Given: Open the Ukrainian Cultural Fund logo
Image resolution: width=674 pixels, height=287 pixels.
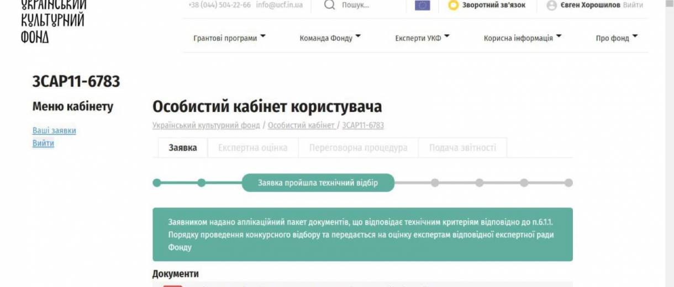Looking at the screenshot, I should click(53, 21).
